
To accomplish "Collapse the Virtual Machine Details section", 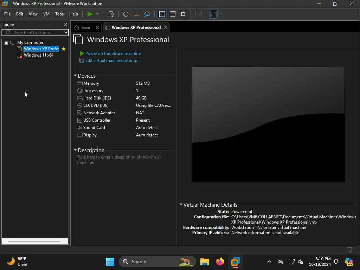I will click(181, 204).
